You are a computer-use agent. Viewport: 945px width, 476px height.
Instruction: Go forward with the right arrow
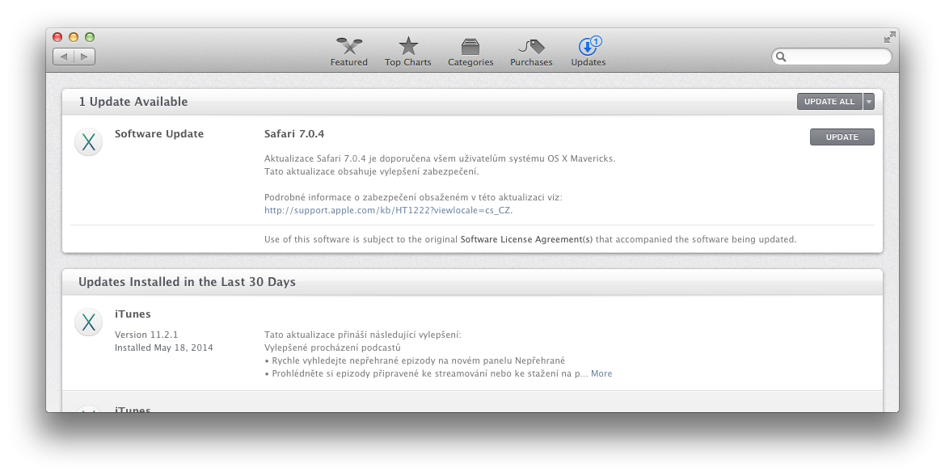coord(84,57)
